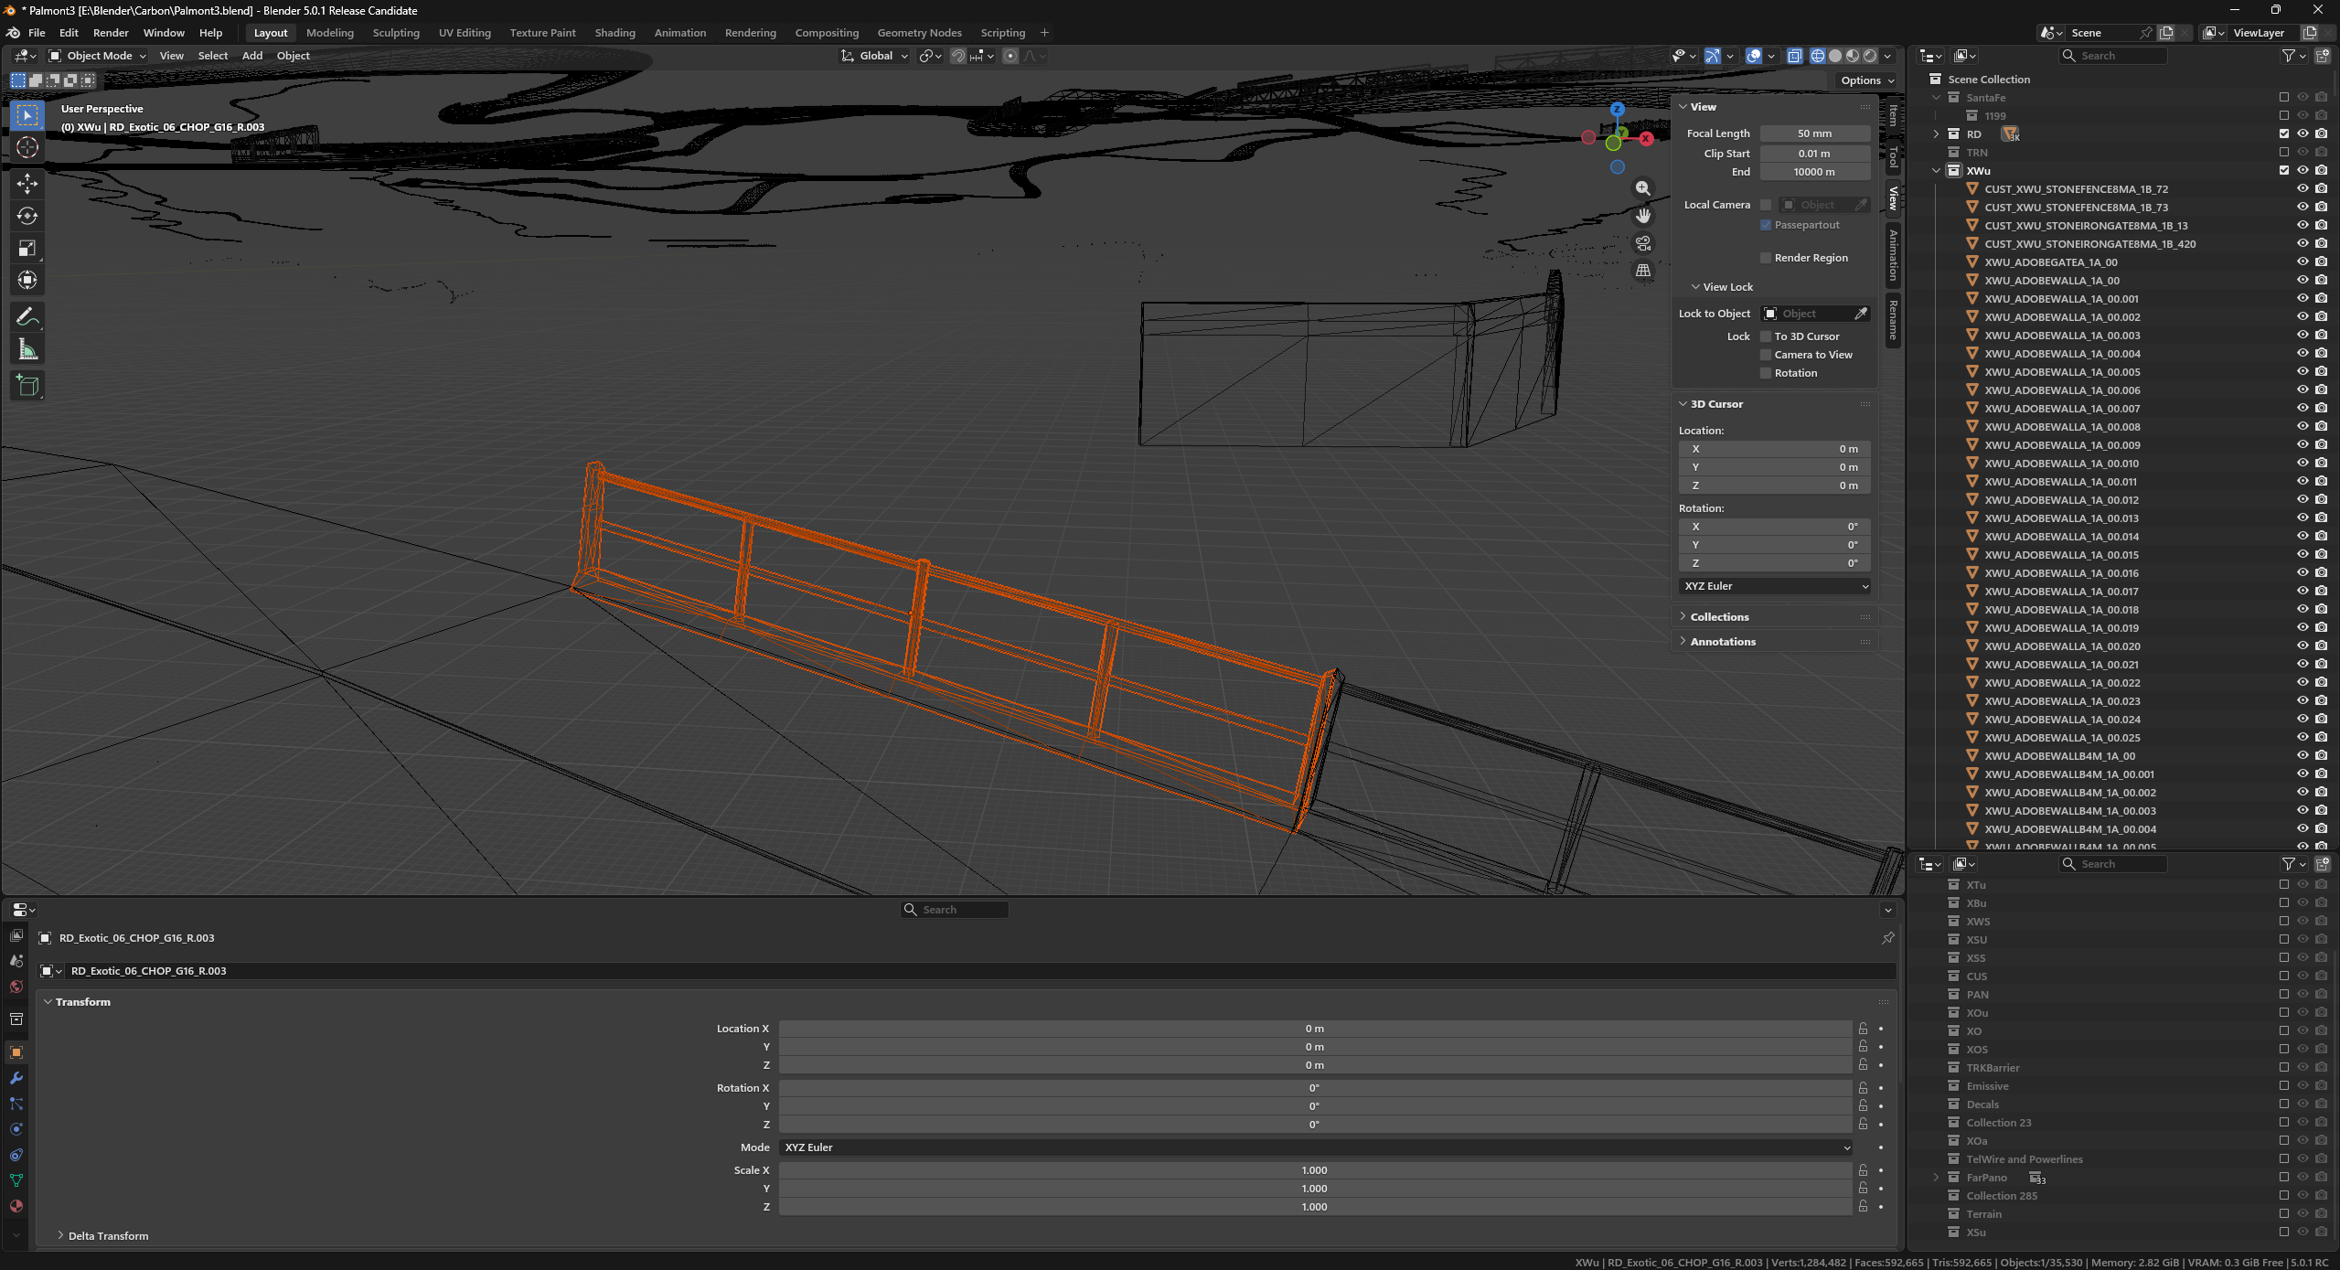The width and height of the screenshot is (2340, 1270).
Task: Select the Annotate tool
Action: click(27, 317)
